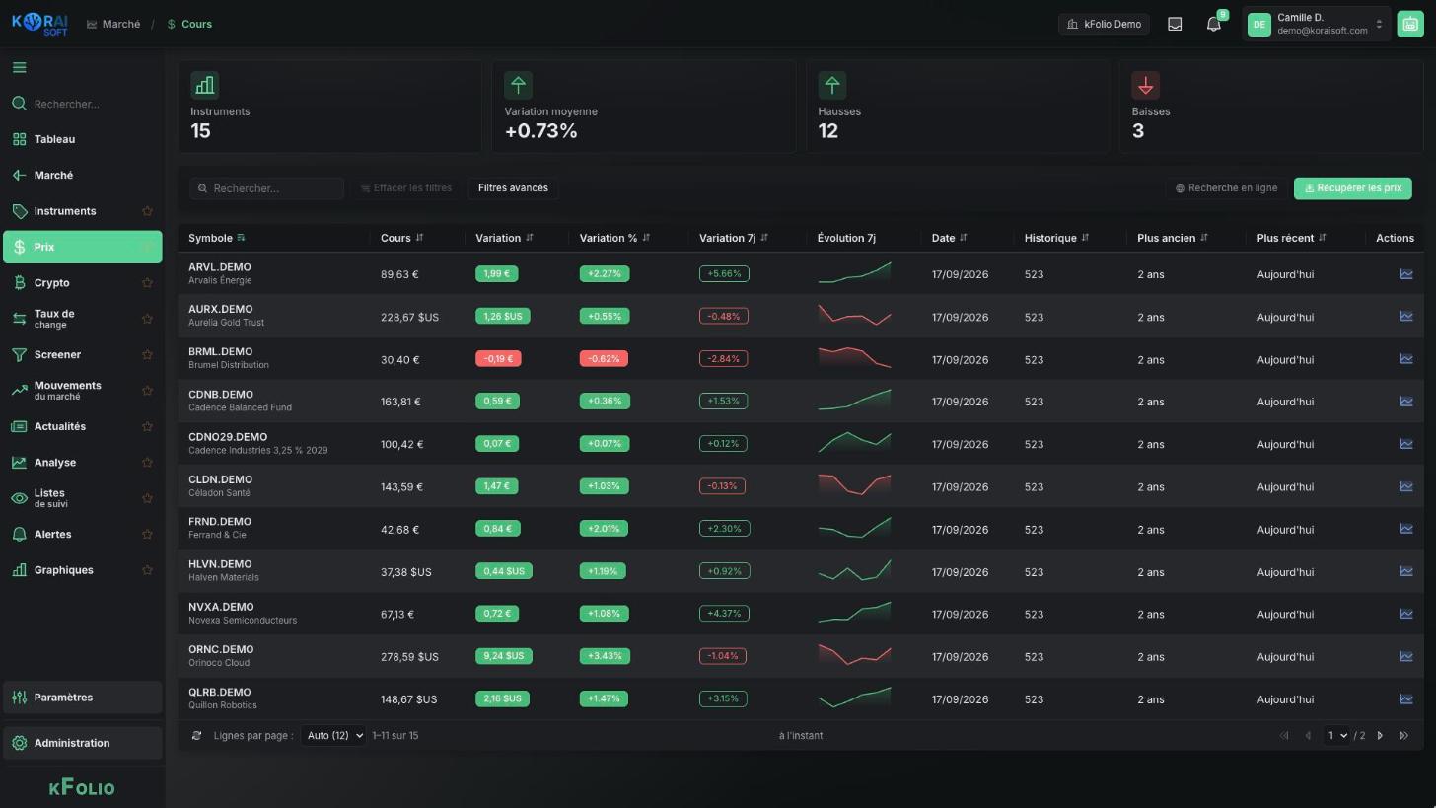Image resolution: width=1436 pixels, height=808 pixels.
Task: Open chart action for NVXA.DEMO
Action: [x=1406, y=614]
